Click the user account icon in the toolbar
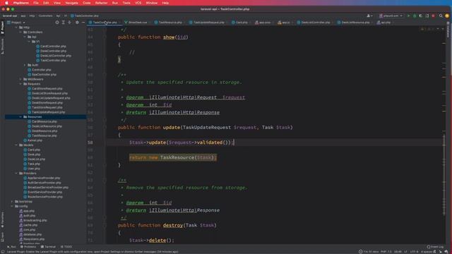The width and height of the screenshot is (452, 254). point(369,16)
